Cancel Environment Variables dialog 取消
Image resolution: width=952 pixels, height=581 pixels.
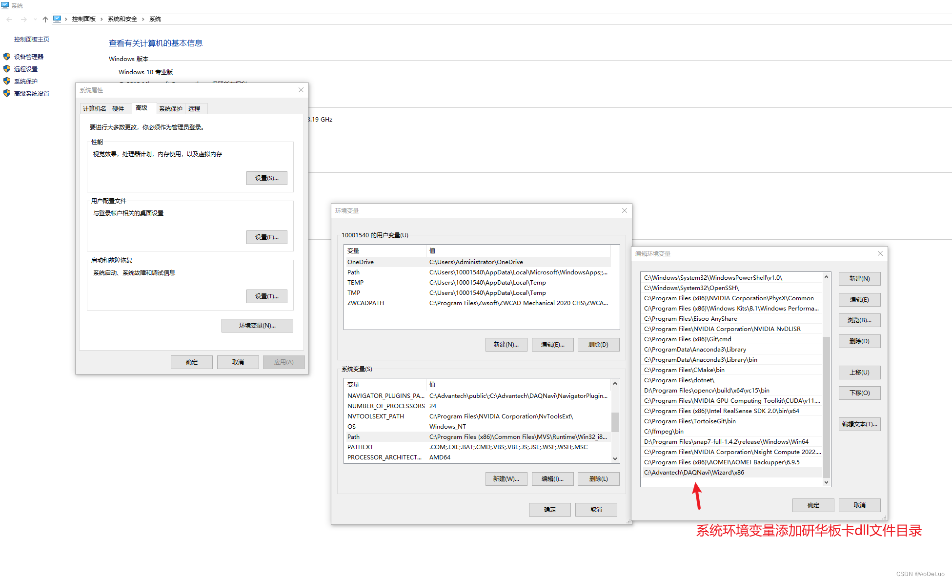596,510
